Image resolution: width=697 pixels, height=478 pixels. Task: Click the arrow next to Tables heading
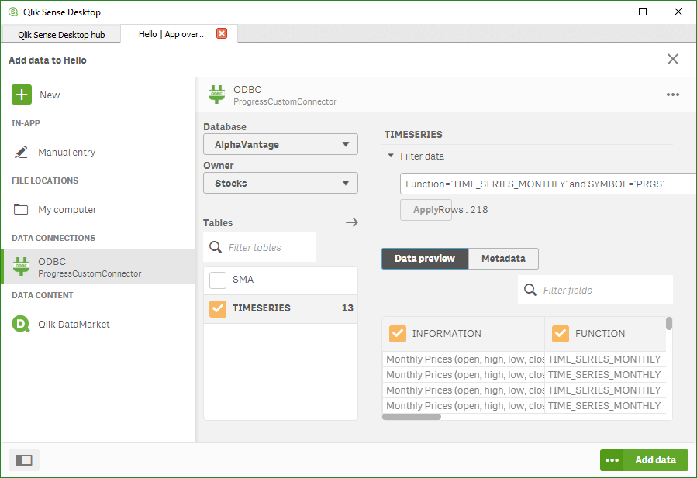point(351,222)
